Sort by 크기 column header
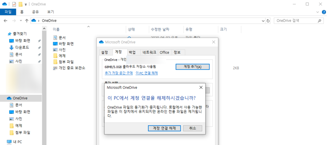 coord(223,29)
